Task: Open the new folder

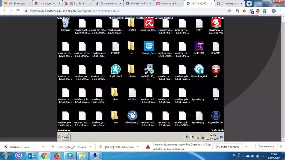Action: pos(116,117)
